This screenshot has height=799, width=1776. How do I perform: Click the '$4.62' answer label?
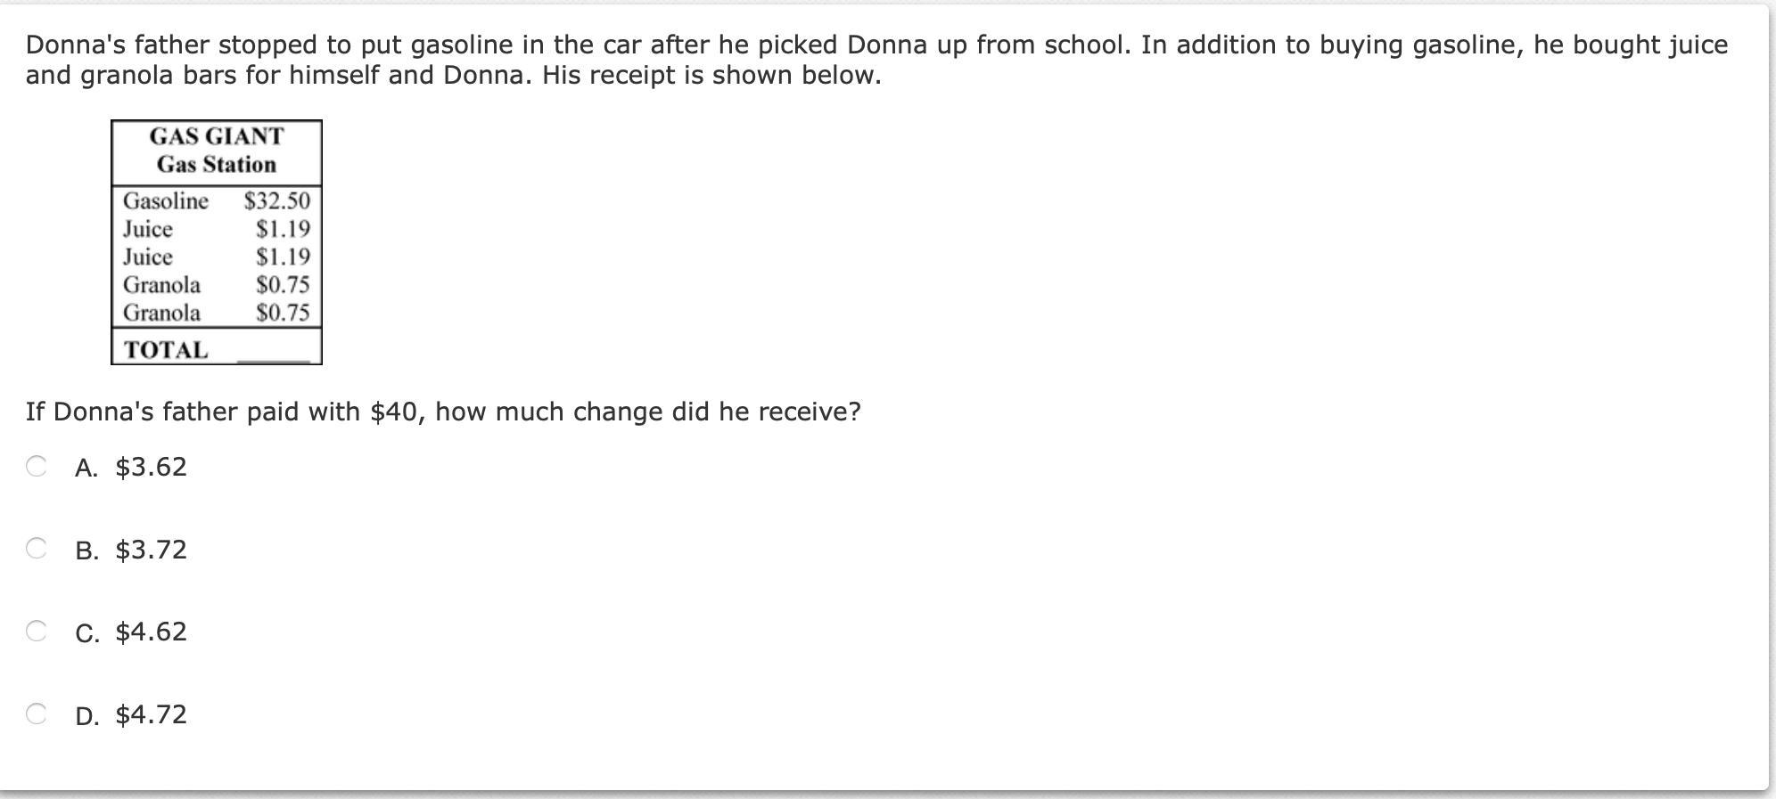coord(151,632)
